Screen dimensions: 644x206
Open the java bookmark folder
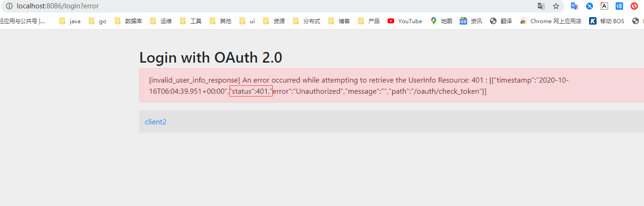70,21
